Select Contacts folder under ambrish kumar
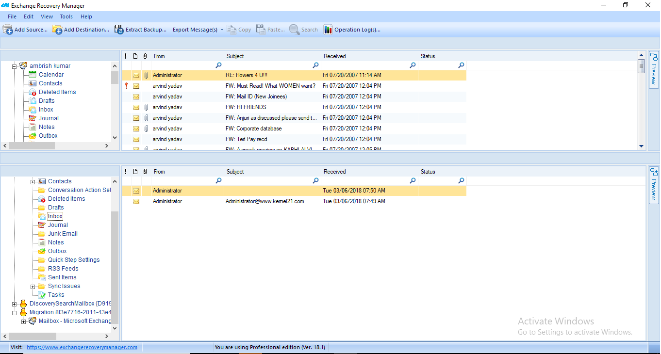The width and height of the screenshot is (661, 354). (x=50, y=83)
